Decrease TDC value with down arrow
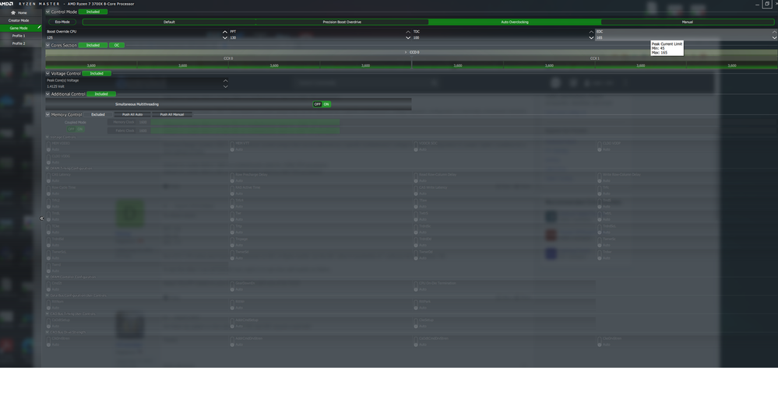 click(x=591, y=37)
